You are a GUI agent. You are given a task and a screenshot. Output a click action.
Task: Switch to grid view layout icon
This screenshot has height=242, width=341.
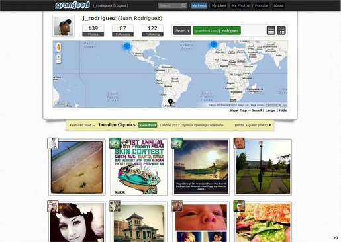click(x=281, y=30)
